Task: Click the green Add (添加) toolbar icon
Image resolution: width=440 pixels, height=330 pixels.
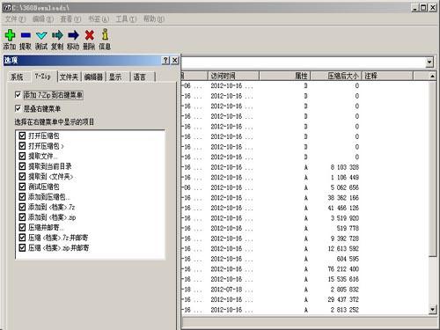Action: point(10,35)
